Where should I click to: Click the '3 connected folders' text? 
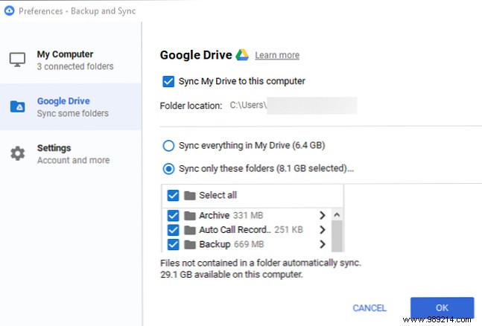(x=75, y=66)
